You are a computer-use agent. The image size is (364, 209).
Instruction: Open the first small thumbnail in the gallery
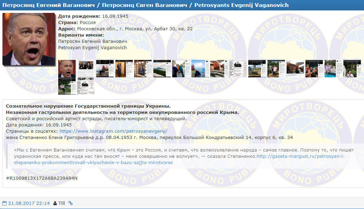(x=67, y=69)
